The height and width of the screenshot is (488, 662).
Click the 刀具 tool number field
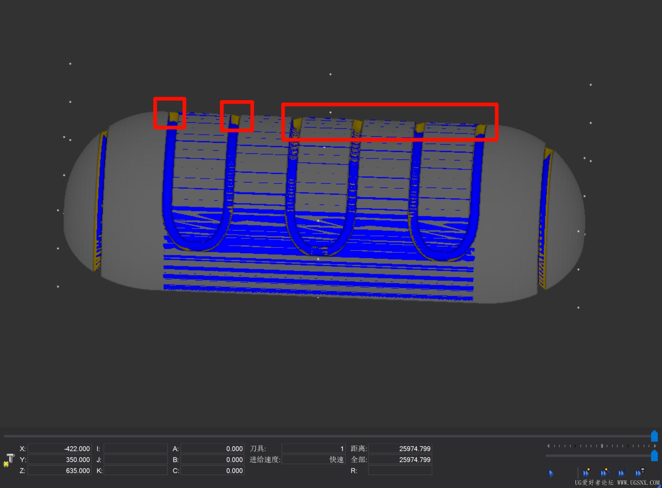pos(313,449)
